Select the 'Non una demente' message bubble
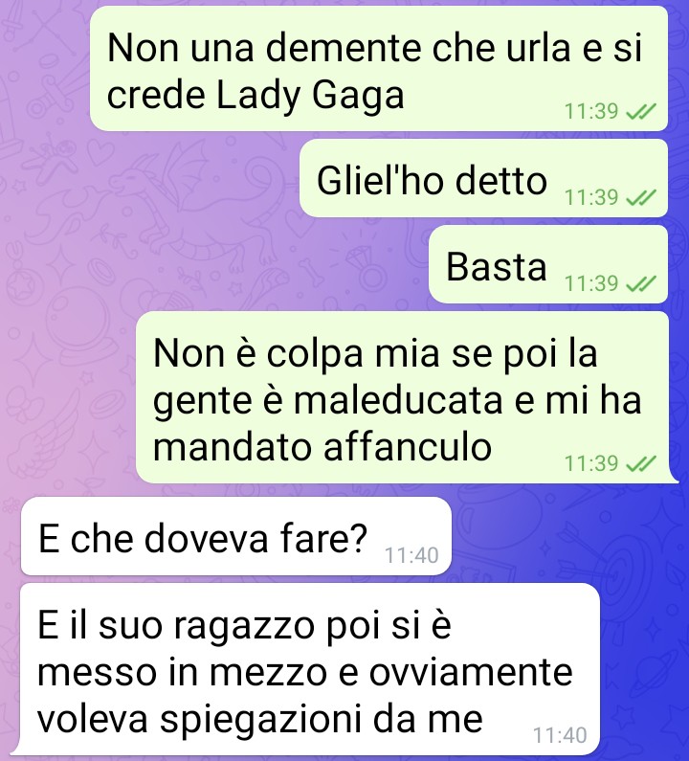The width and height of the screenshot is (689, 761). coord(379,68)
